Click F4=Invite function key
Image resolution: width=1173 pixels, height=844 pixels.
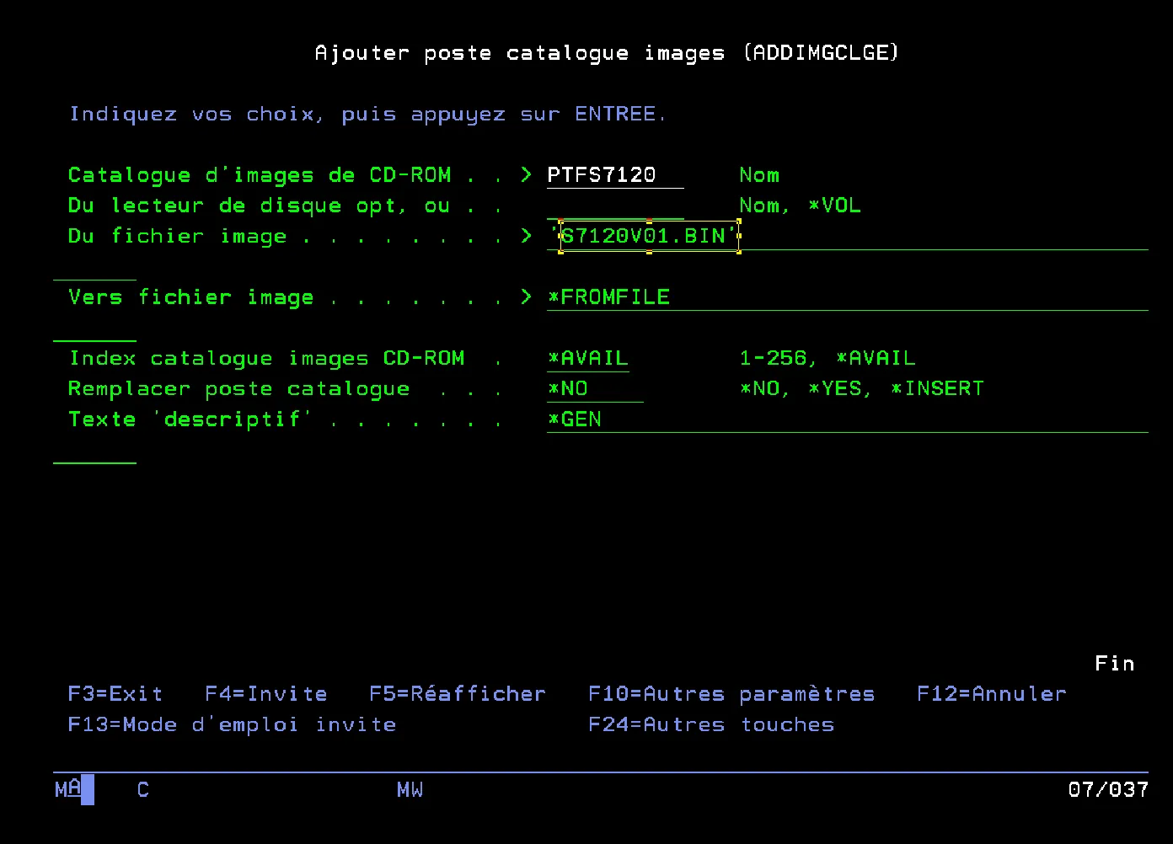tap(266, 694)
